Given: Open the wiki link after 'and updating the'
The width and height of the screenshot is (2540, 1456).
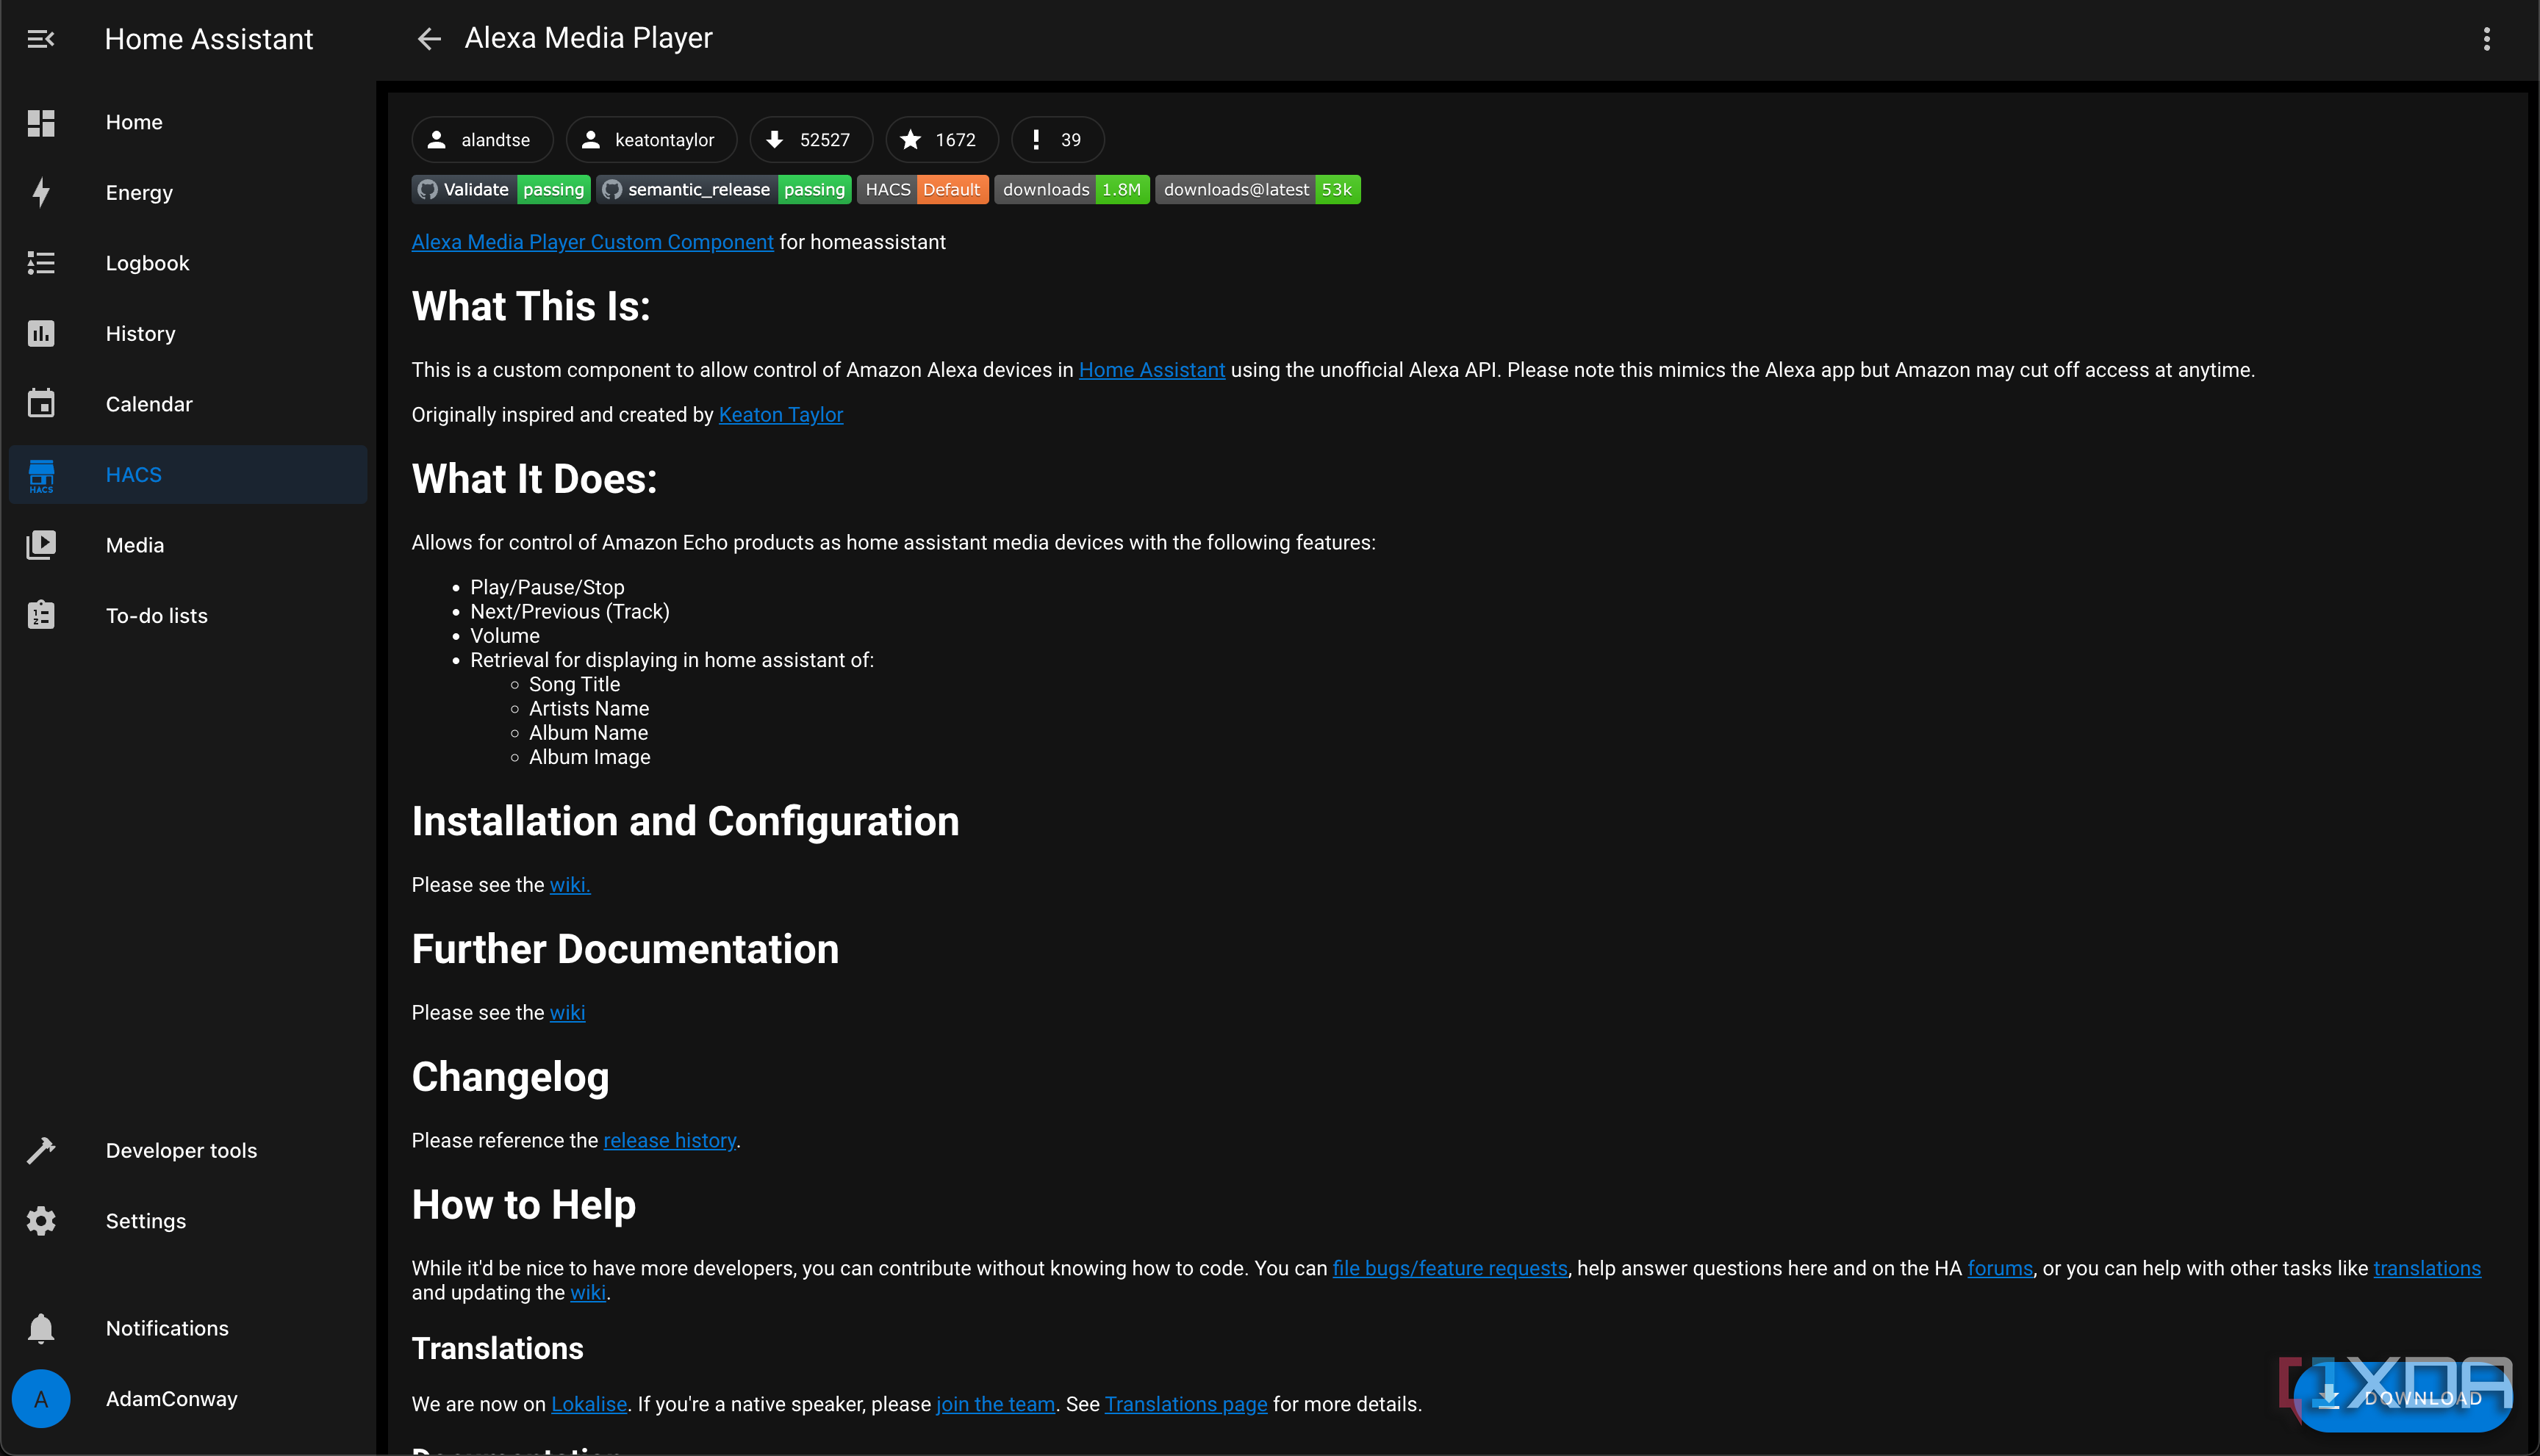Looking at the screenshot, I should point(588,1293).
